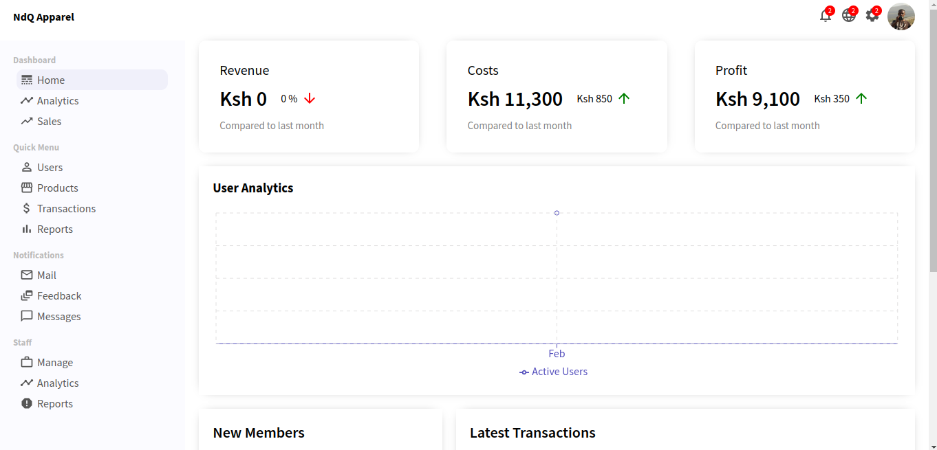Open Reports under the Staff section
This screenshot has width=937, height=450.
point(55,403)
